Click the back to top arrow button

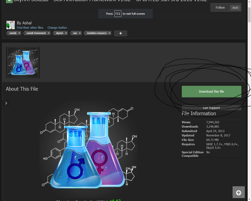pos(239,192)
